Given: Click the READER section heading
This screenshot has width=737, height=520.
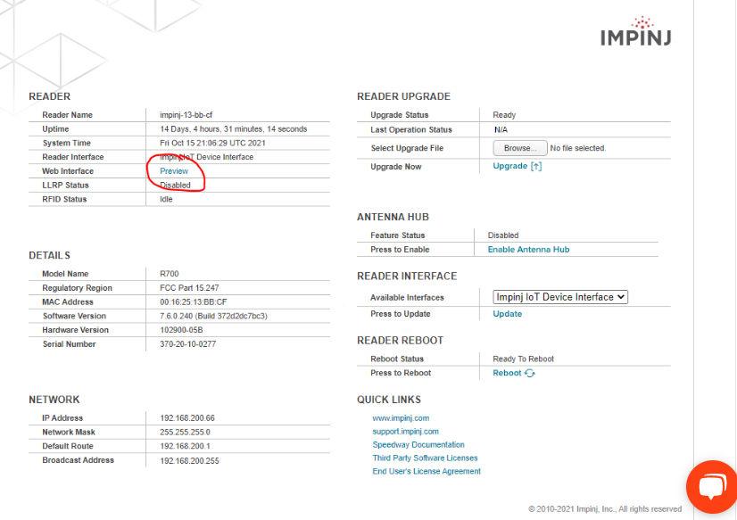Looking at the screenshot, I should coord(49,96).
